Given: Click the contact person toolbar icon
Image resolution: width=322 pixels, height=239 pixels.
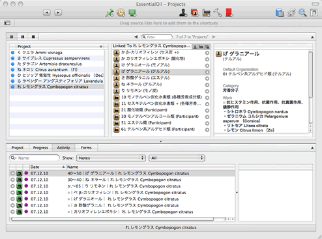Looking at the screenshot, I should [x=183, y=13].
